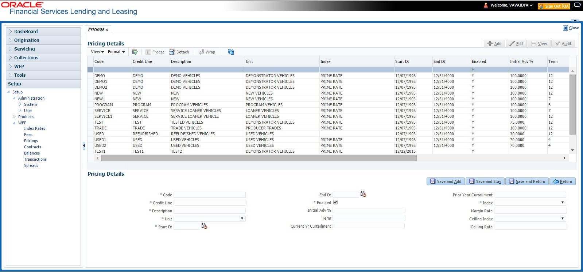
Task: Click the horizontal scroll right arrow
Action: pyautogui.click(x=565, y=158)
